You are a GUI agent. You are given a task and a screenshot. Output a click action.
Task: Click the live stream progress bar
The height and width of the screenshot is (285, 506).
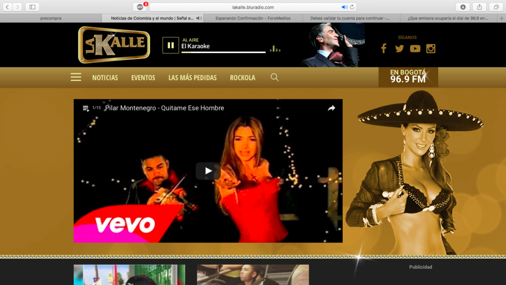point(223,52)
